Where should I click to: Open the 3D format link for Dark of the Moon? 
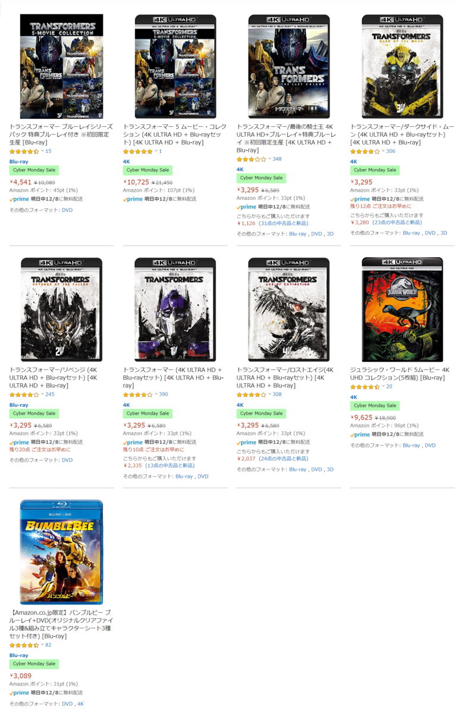click(444, 233)
